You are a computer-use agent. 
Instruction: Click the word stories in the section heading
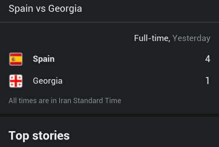(51, 136)
